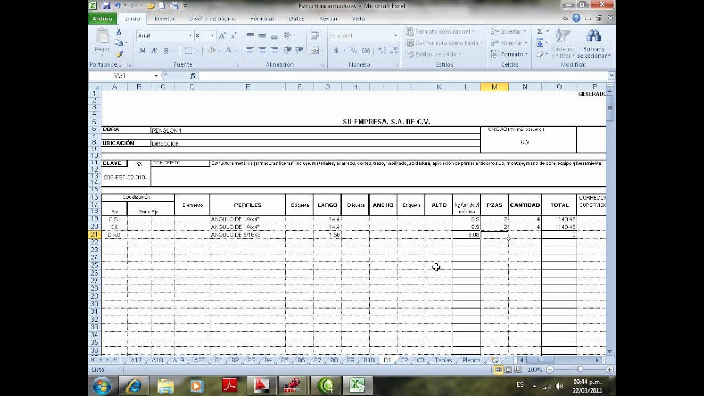Open the Formato cells dropdown
Viewport: 704px width, 396px height.
509,54
